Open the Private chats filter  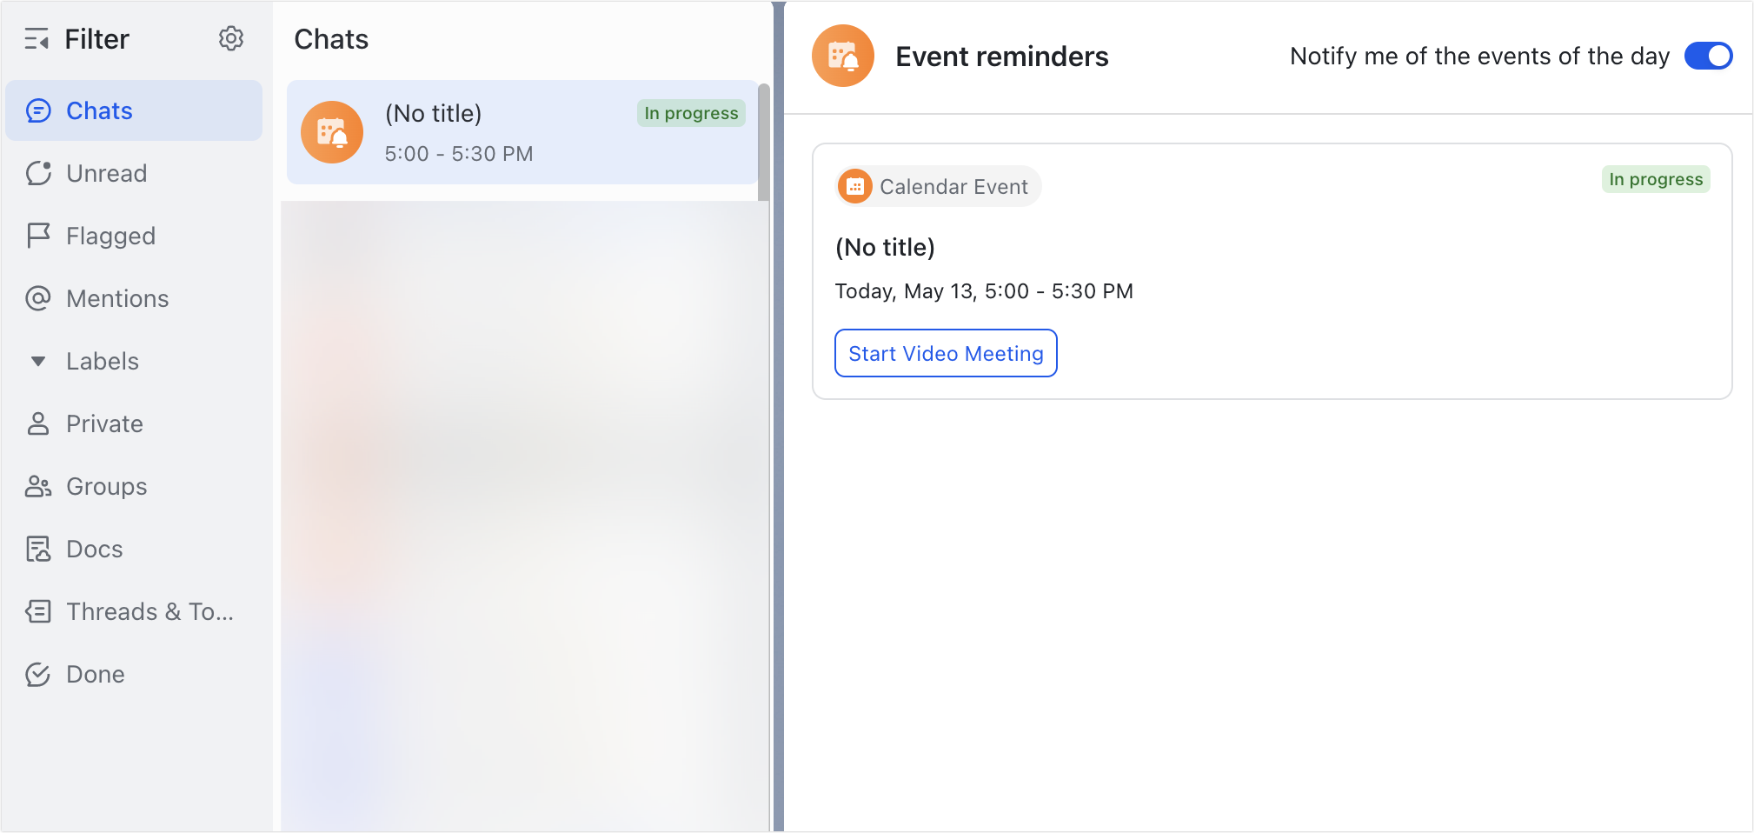(x=104, y=423)
